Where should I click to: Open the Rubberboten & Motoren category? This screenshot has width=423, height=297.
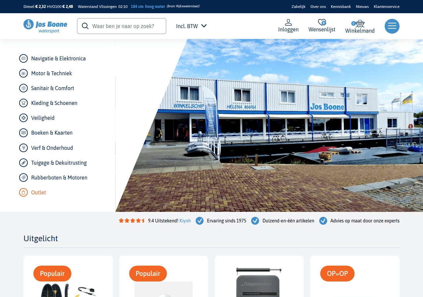pos(59,178)
